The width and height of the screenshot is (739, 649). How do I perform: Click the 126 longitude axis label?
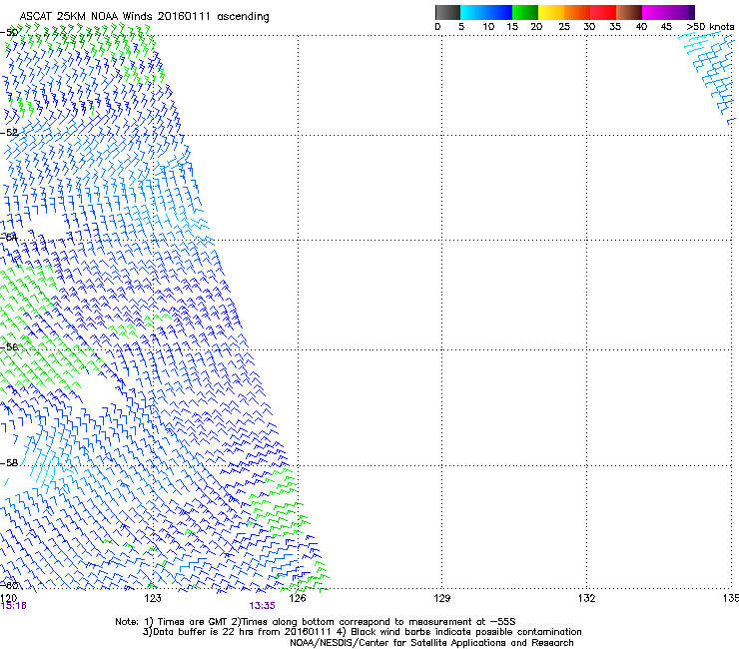298,598
